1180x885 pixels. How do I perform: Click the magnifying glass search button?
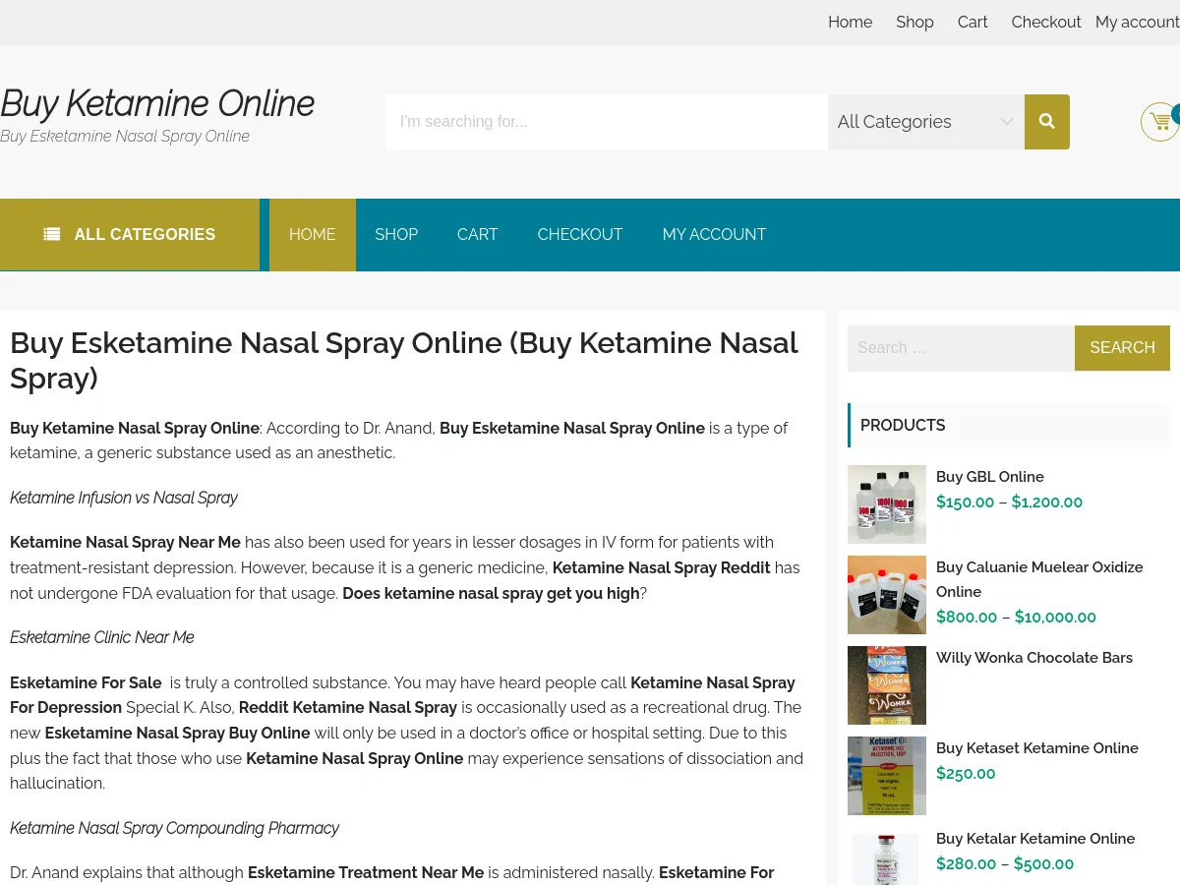[1046, 122]
